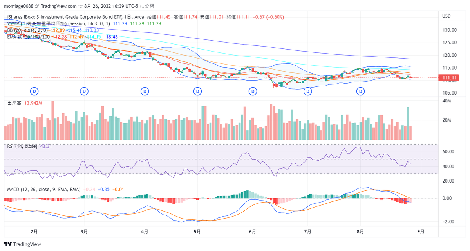Click the MACD signal value −0.35
This screenshot has height=251, width=470.
(104, 189)
